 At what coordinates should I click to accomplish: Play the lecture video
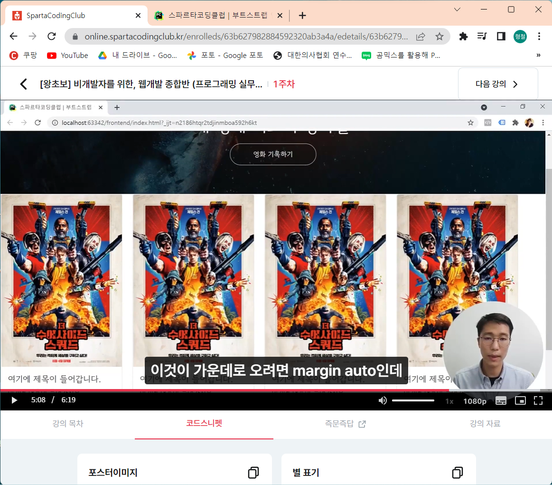point(14,400)
